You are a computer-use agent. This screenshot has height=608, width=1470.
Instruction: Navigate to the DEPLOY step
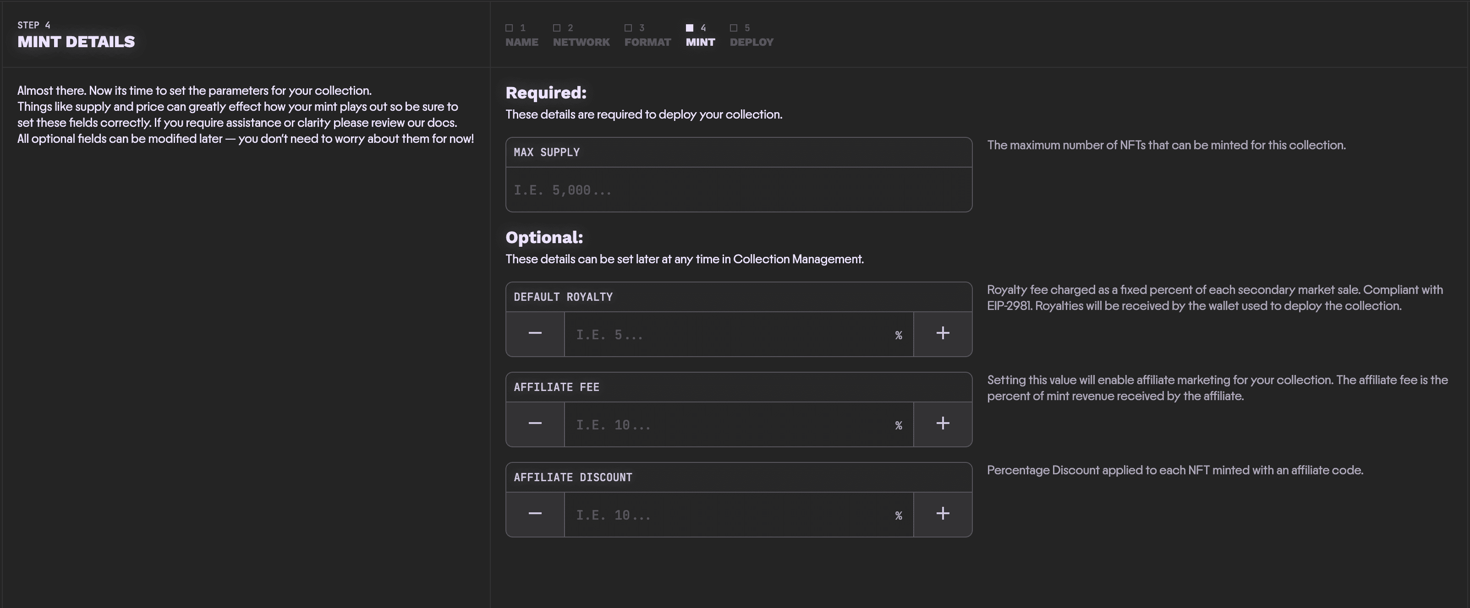tap(751, 42)
